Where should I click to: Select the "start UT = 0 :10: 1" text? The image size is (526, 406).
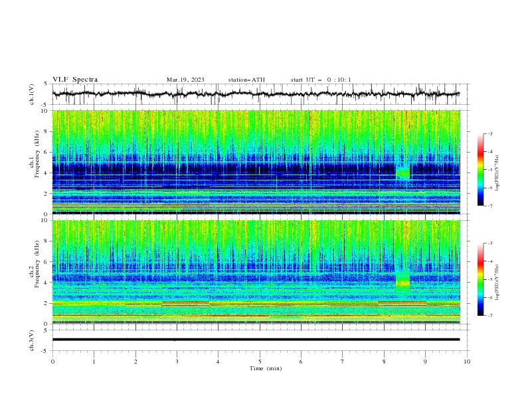(321, 80)
